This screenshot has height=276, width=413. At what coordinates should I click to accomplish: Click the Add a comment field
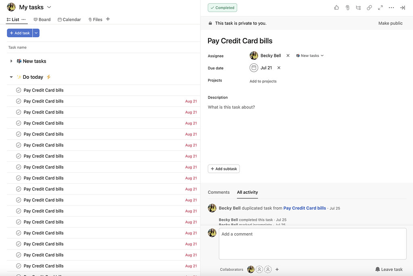pyautogui.click(x=313, y=244)
